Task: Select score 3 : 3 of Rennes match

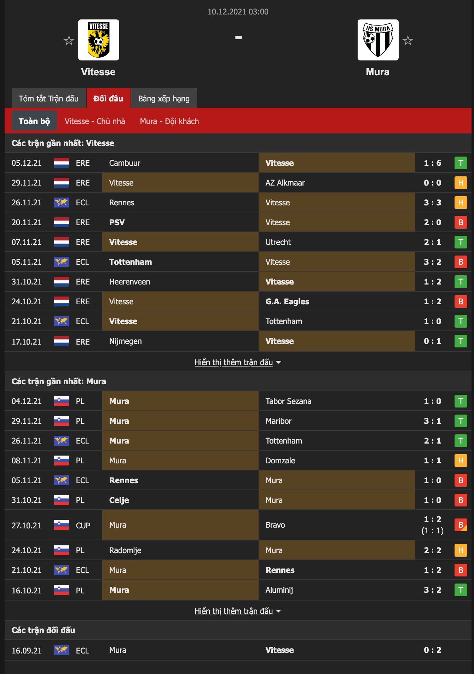Action: pos(433,203)
